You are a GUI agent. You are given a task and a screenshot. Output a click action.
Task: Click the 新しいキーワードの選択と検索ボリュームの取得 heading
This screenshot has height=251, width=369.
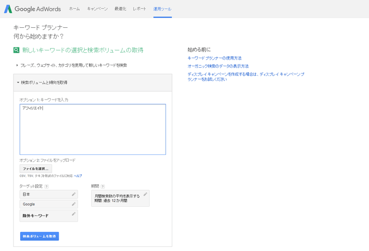click(83, 50)
